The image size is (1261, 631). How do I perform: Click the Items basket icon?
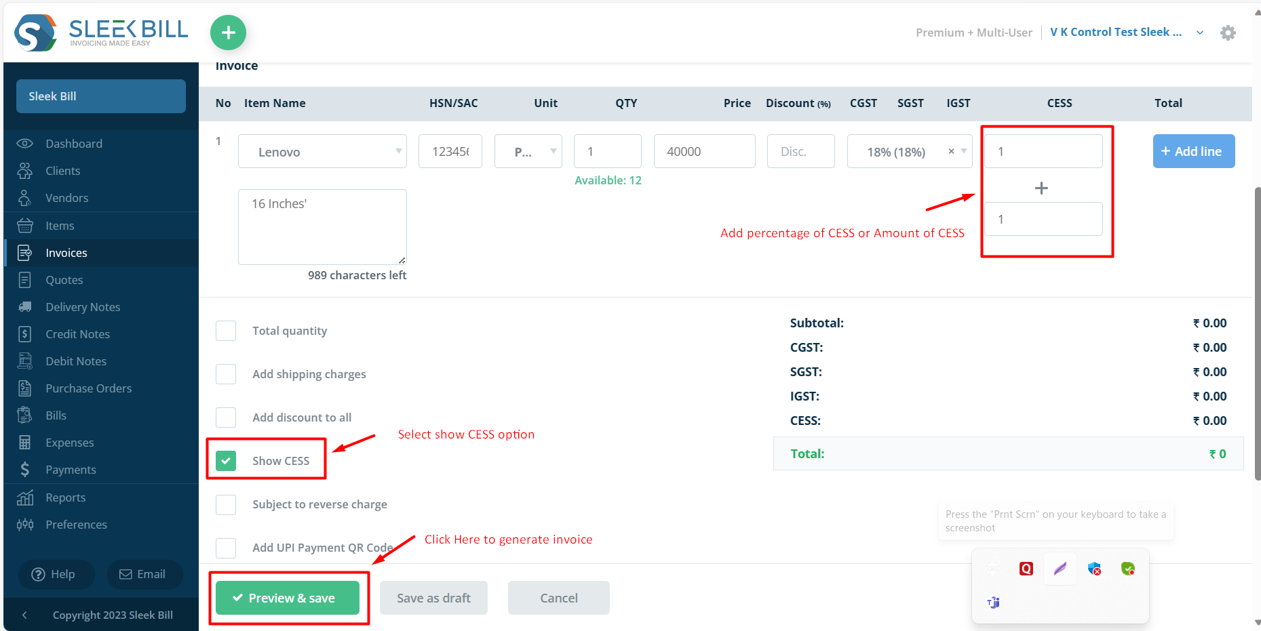[25, 226]
